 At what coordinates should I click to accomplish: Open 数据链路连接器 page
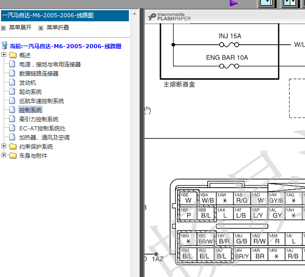pyautogui.click(x=39, y=74)
